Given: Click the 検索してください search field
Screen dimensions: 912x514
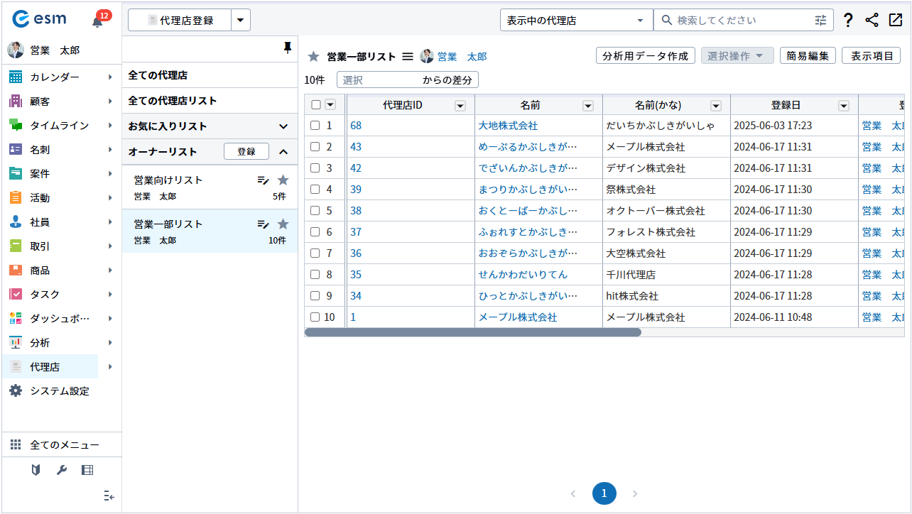Looking at the screenshot, I should pyautogui.click(x=743, y=21).
